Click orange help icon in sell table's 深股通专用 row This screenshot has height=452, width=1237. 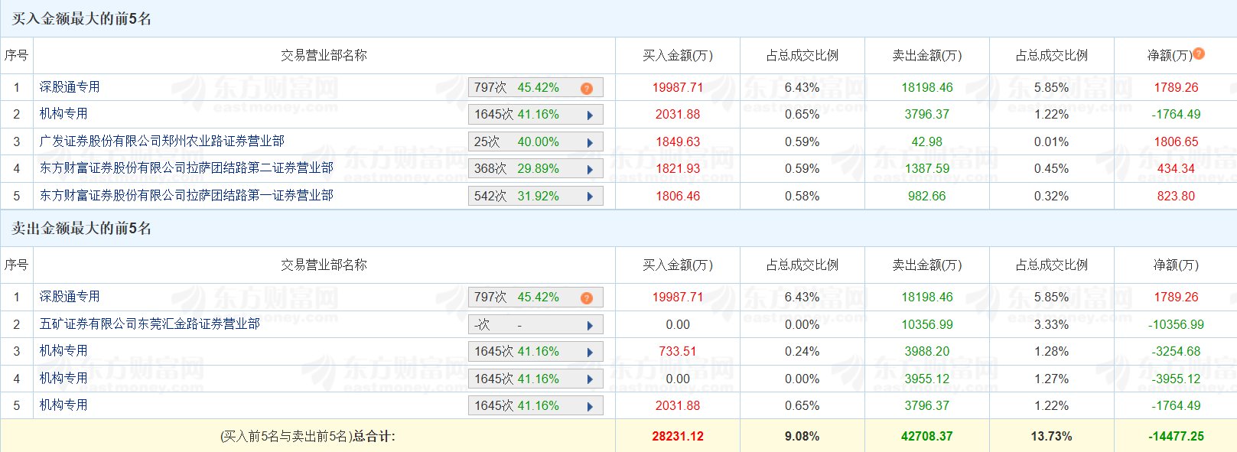point(587,298)
